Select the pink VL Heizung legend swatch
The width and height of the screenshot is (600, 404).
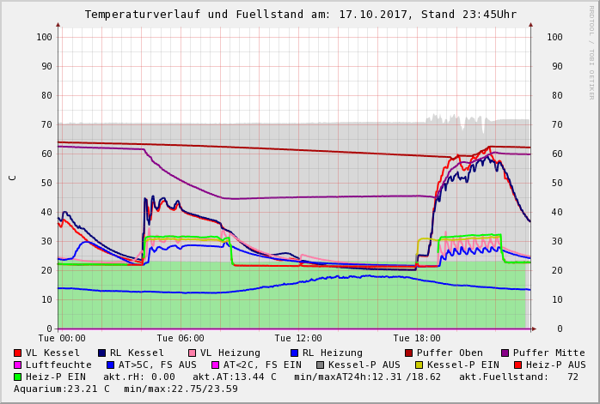(x=191, y=353)
